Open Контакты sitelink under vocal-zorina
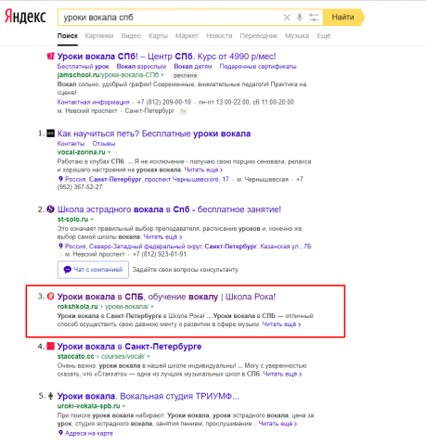Screen dimensions: 426x445 coord(71,144)
